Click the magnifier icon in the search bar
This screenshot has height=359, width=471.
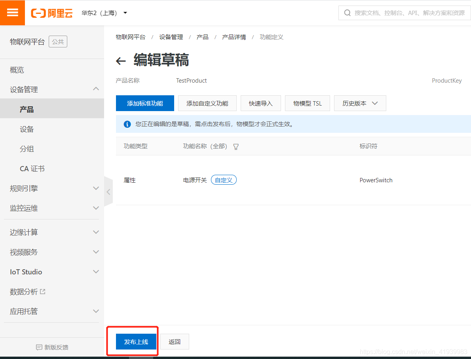point(347,13)
